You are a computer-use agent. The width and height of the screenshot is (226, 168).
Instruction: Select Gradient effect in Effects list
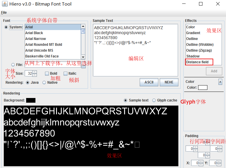coord(204,33)
